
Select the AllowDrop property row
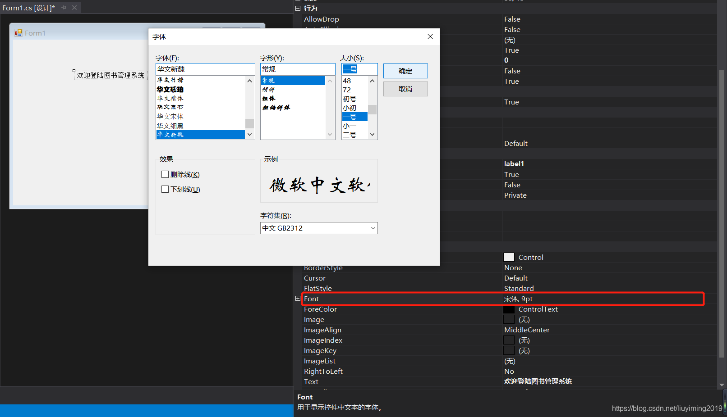509,19
